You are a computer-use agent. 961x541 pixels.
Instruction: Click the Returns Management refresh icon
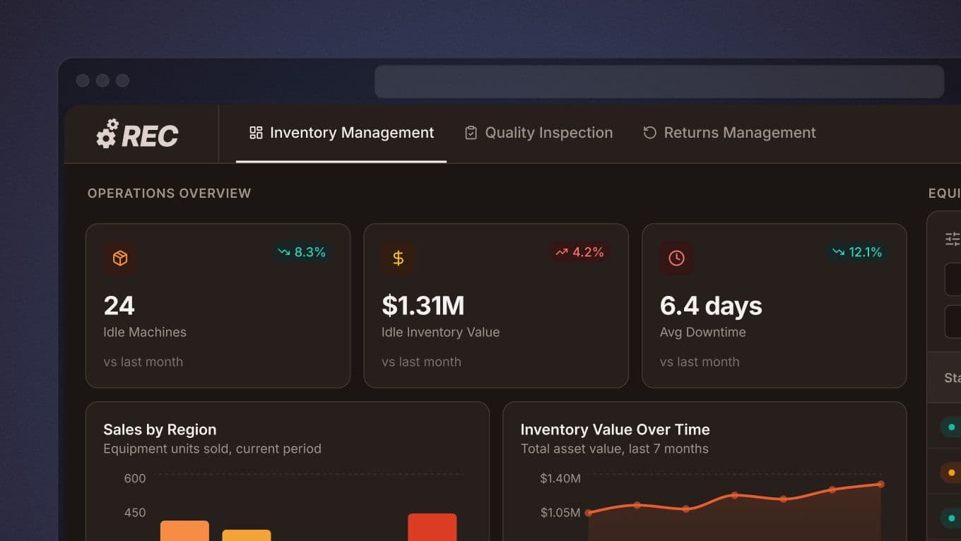(x=649, y=133)
